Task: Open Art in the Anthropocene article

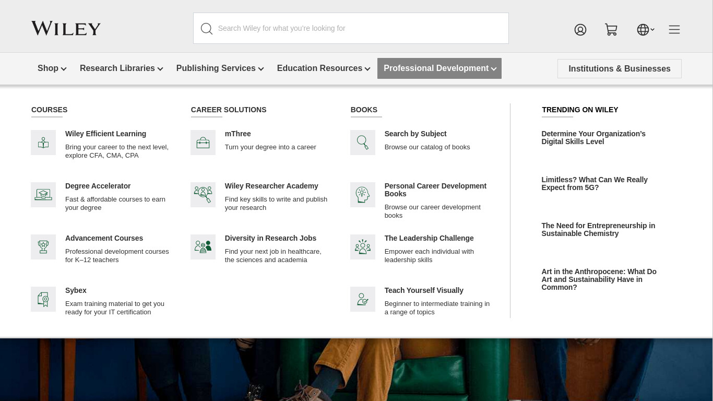Action: pyautogui.click(x=599, y=279)
